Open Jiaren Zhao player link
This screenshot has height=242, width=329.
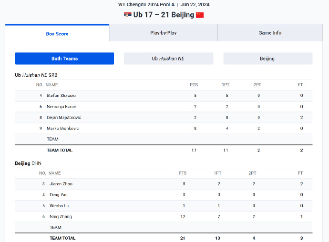[61, 183]
